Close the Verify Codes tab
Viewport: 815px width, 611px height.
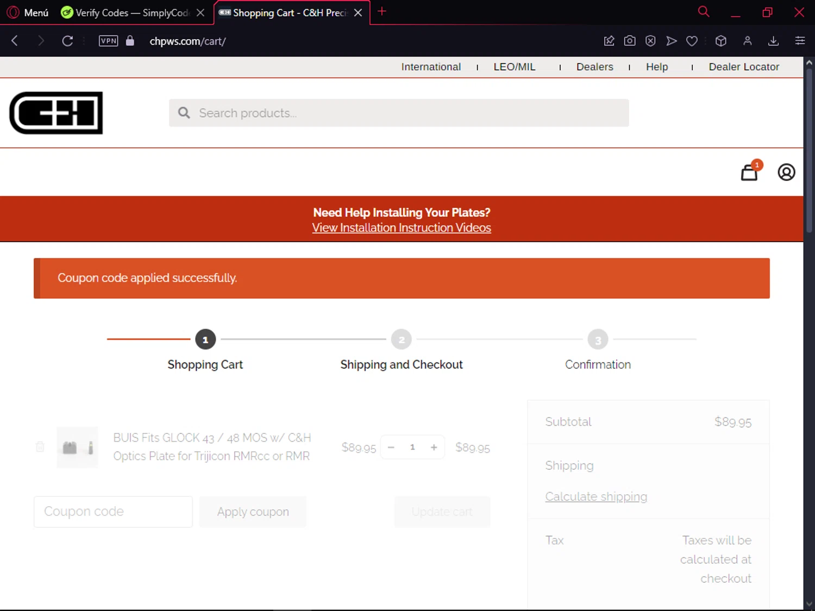(x=200, y=12)
